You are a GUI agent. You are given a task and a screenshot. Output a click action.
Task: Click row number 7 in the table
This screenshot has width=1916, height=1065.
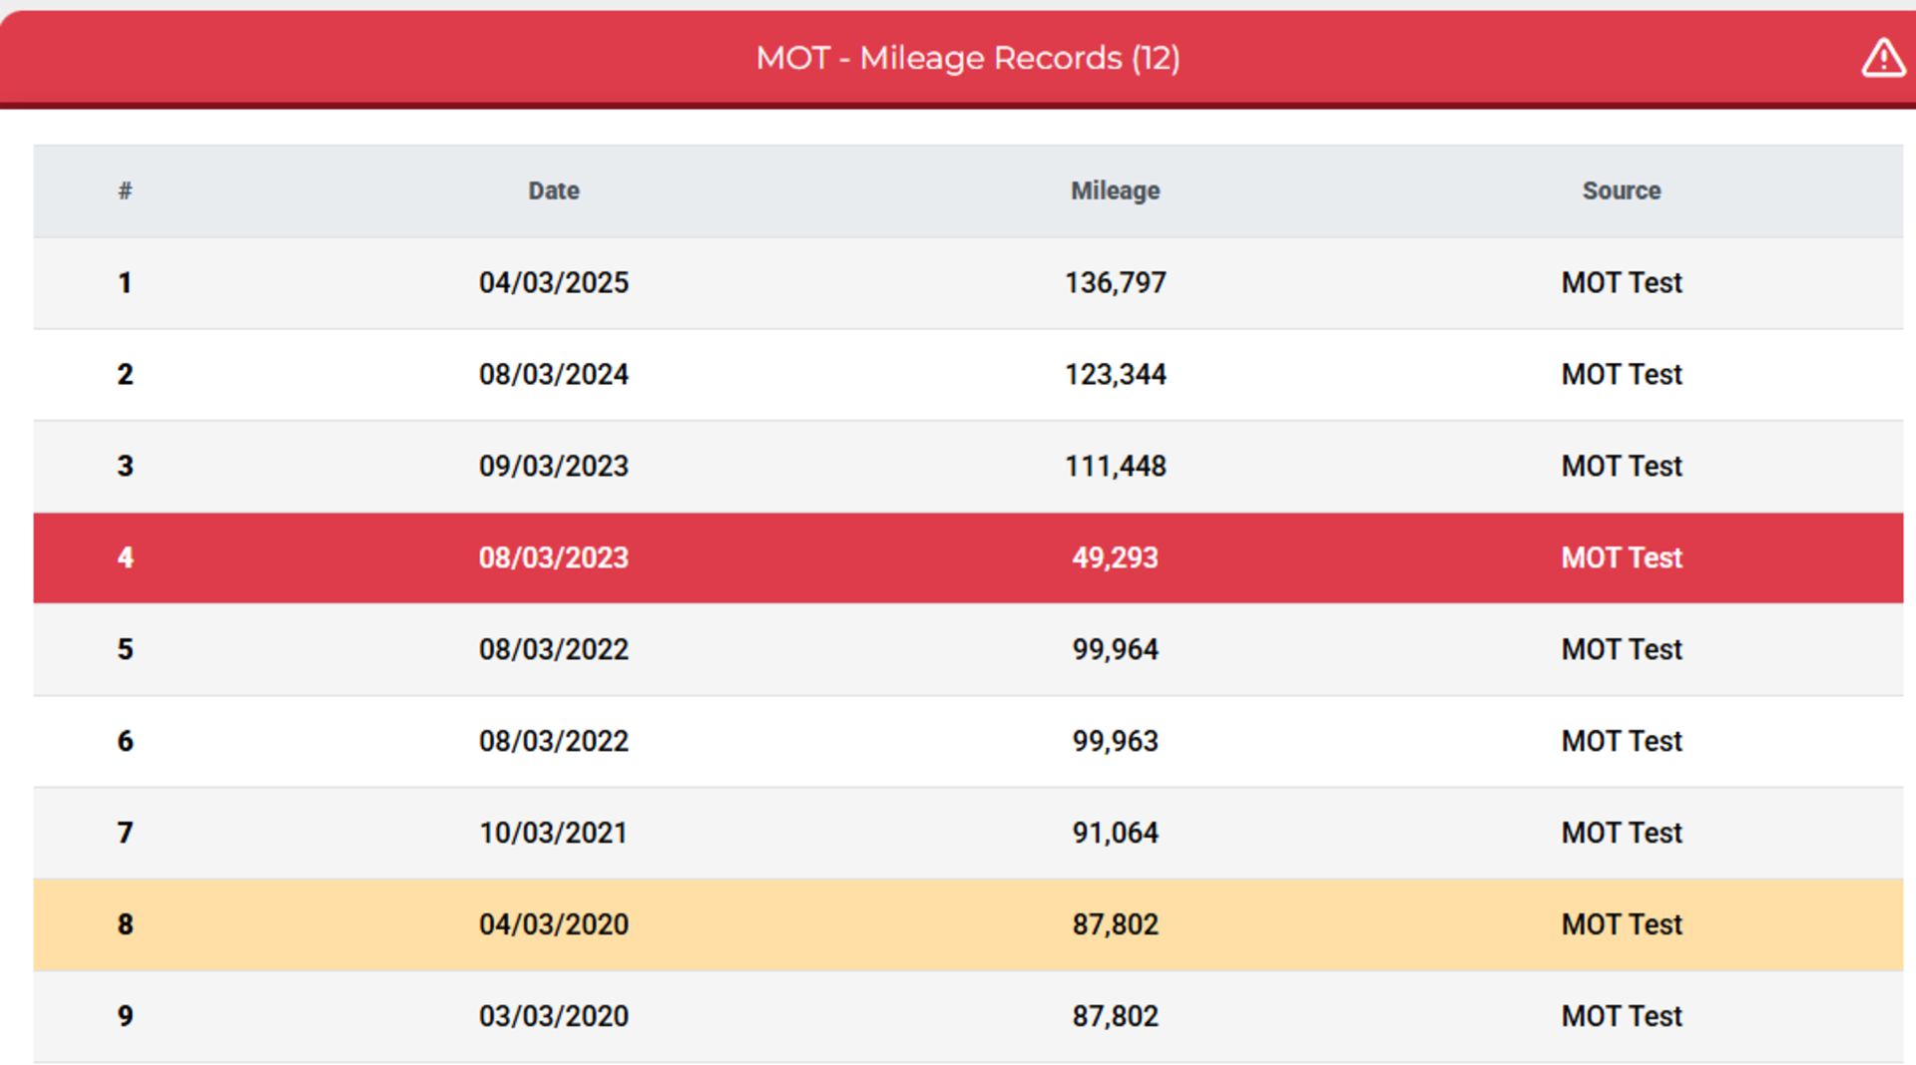point(125,833)
